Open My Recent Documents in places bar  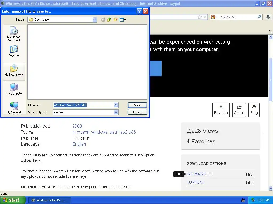point(14,34)
